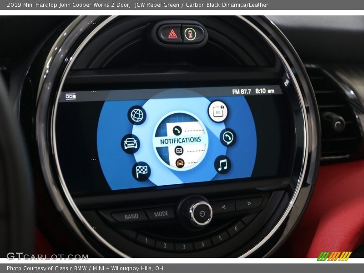The height and width of the screenshot is (273, 364).
Task: Push the MODE button
Action: point(161,214)
